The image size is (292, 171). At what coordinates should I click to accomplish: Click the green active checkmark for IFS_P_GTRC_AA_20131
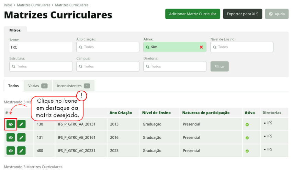click(x=247, y=124)
